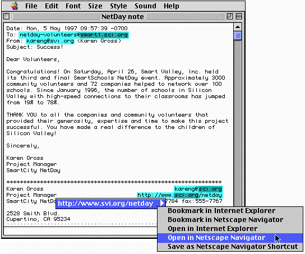Open the File menu

(31, 6)
